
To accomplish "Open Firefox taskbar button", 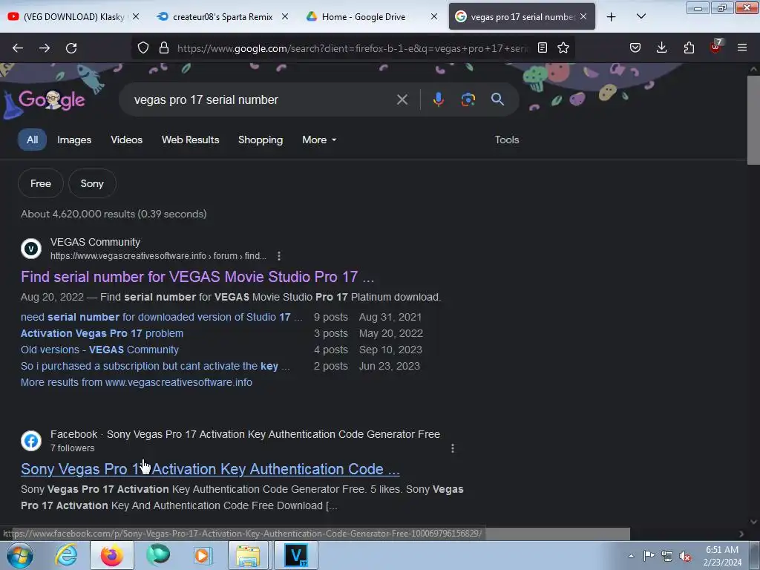I will pos(111,556).
